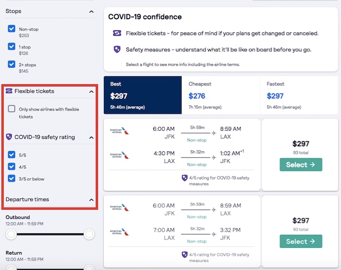The width and height of the screenshot is (341, 270).
Task: Uncheck the 1 stop checkbox
Action: pos(11,47)
